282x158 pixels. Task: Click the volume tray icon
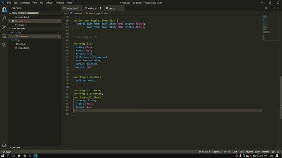[261, 156]
